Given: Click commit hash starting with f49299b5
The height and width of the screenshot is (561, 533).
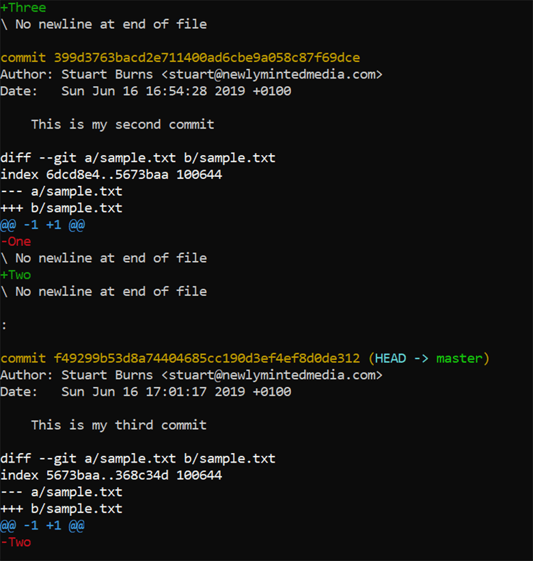Looking at the screenshot, I should tap(206, 358).
